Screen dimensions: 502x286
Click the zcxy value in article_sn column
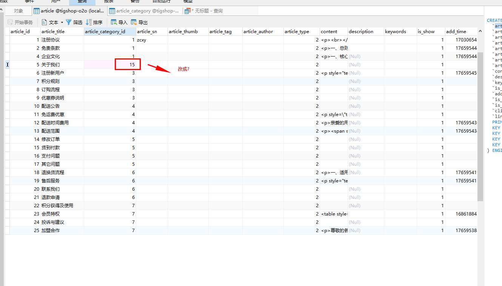142,40
